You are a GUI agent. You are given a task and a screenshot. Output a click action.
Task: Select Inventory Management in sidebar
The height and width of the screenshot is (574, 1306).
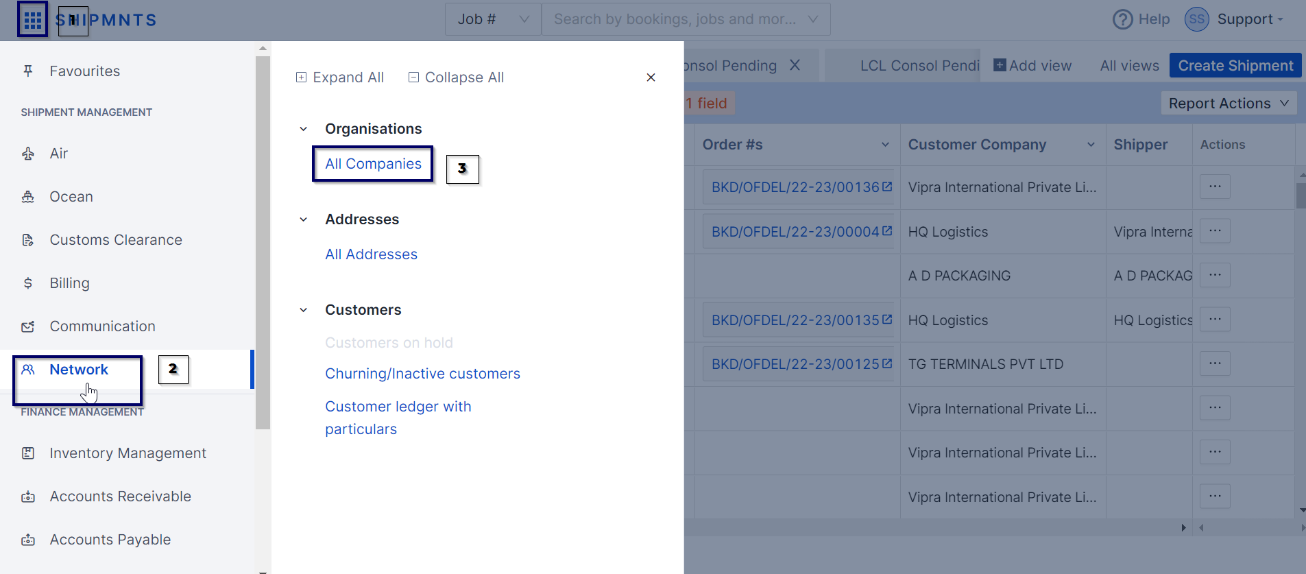[128, 453]
